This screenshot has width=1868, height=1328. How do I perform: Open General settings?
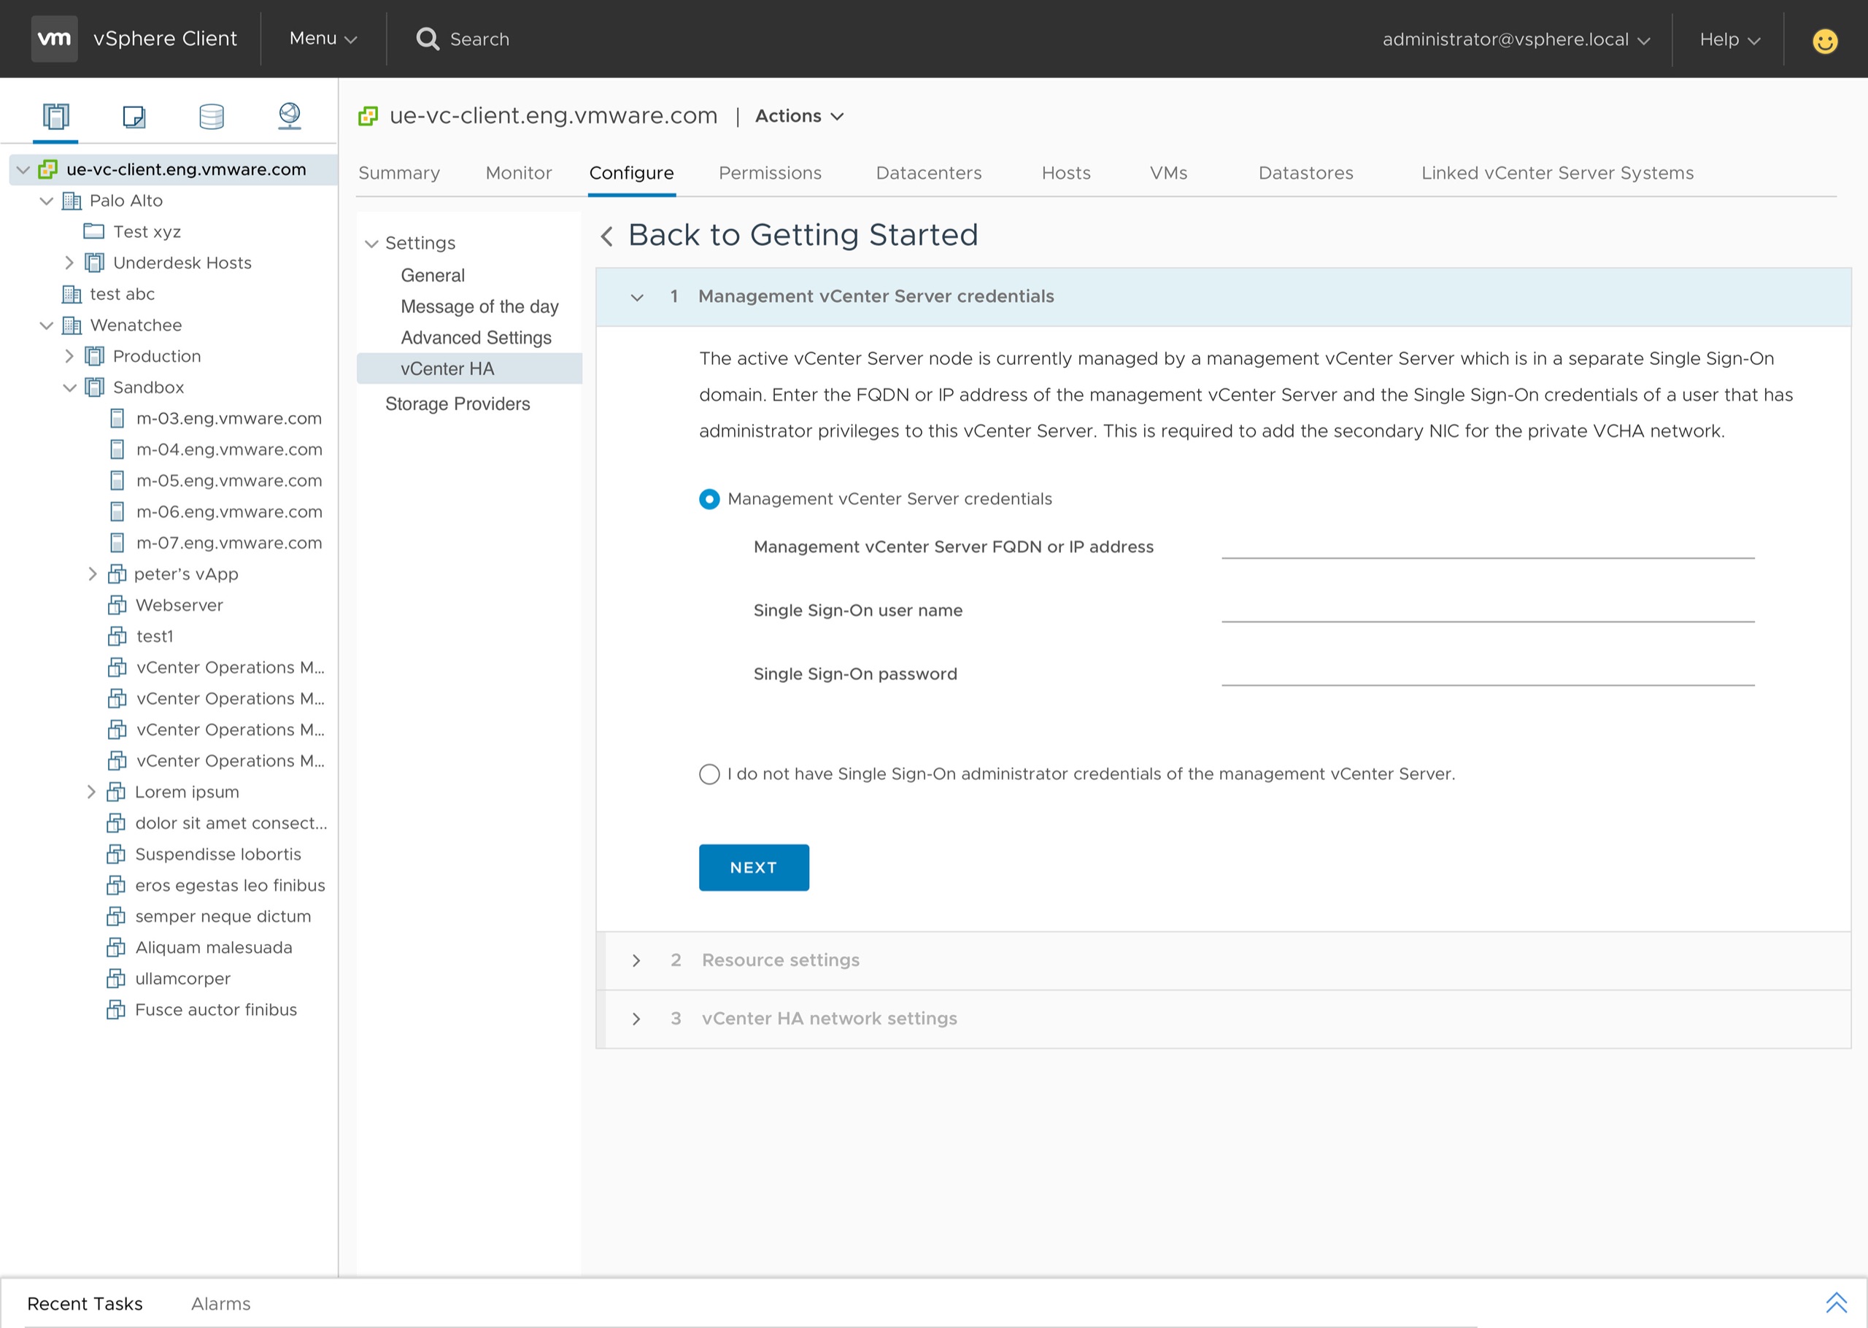coord(433,276)
